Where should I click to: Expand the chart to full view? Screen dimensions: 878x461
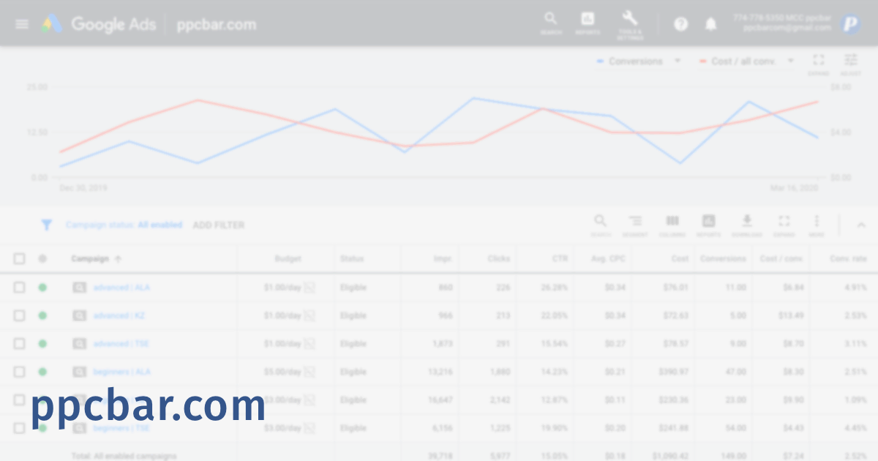[819, 64]
